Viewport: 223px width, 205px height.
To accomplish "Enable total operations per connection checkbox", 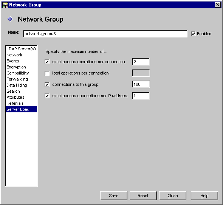I will coord(47,73).
